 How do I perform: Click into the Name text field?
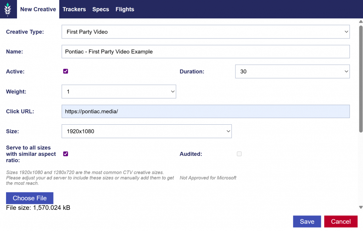pos(206,52)
